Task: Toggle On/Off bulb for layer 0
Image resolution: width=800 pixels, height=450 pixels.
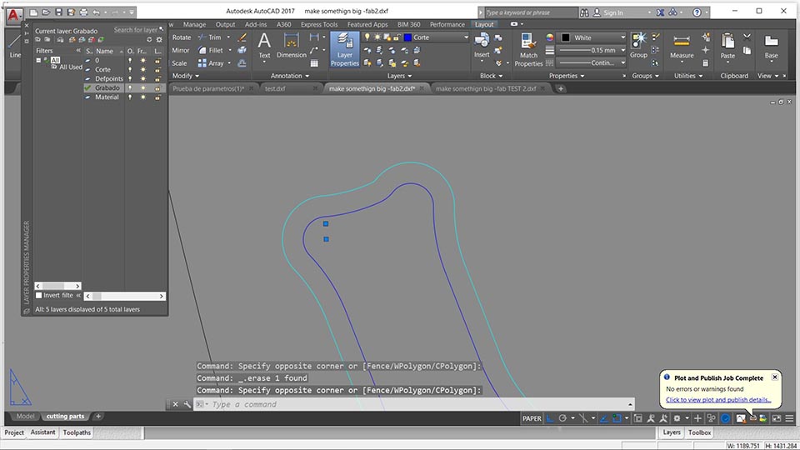Action: tap(130, 60)
